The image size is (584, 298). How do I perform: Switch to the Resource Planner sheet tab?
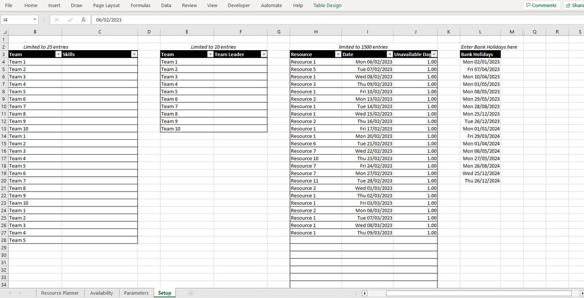pyautogui.click(x=59, y=292)
